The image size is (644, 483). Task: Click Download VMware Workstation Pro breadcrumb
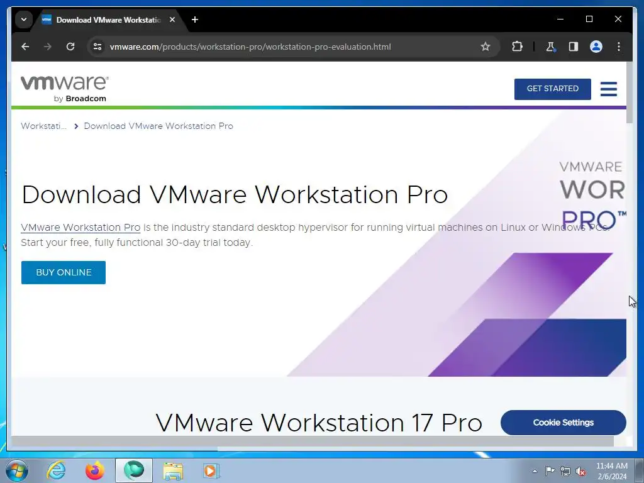(x=158, y=126)
